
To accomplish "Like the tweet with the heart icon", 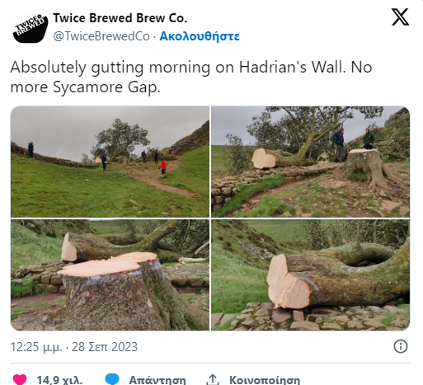I will pos(20,379).
